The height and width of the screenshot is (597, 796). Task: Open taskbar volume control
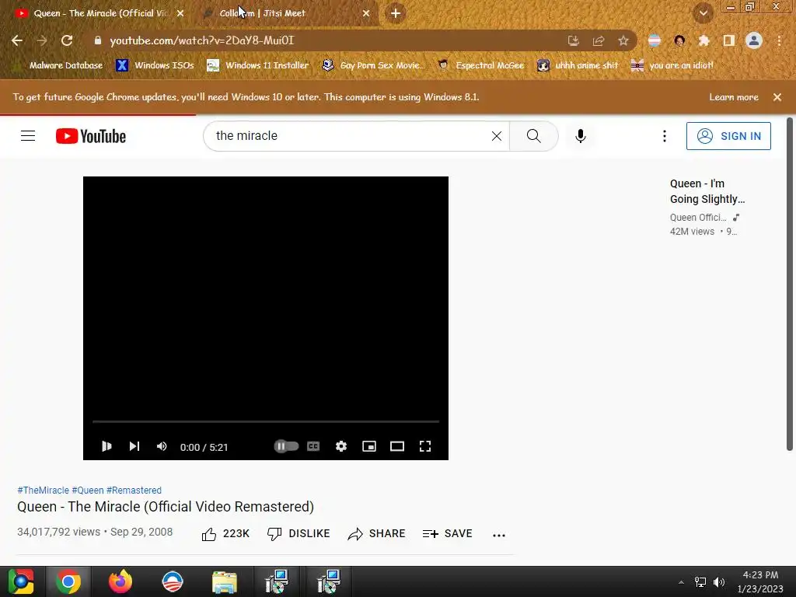719,582
